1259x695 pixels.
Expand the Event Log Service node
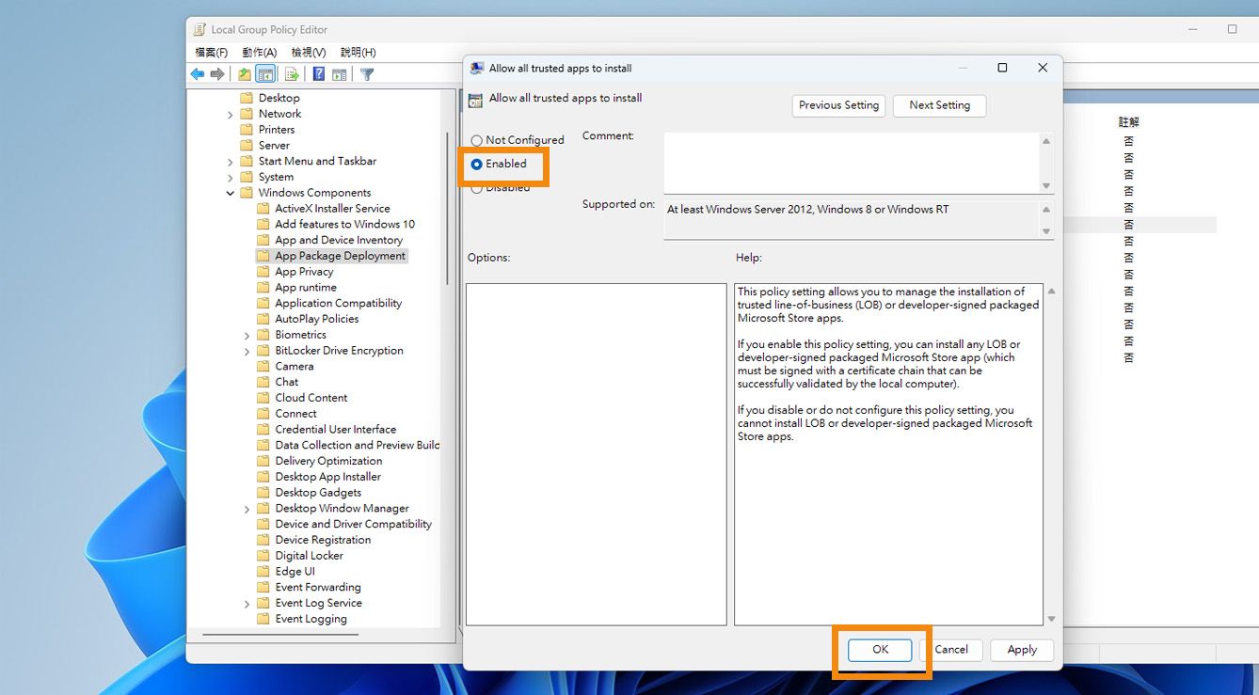click(x=247, y=604)
